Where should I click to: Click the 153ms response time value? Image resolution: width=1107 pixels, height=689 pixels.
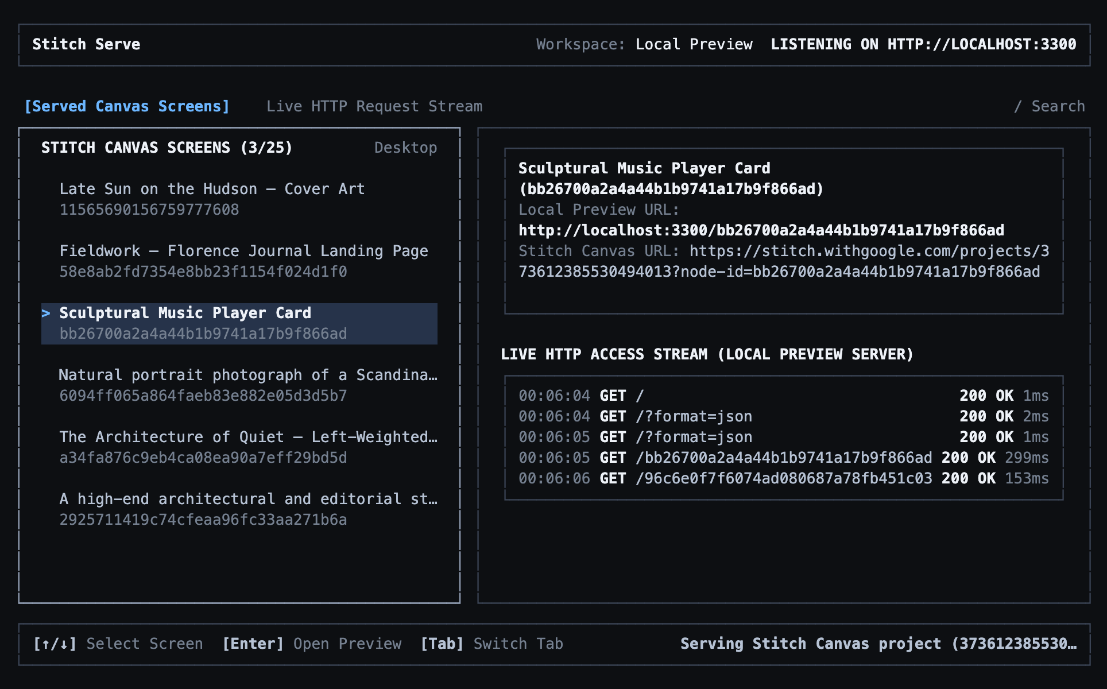click(1027, 478)
